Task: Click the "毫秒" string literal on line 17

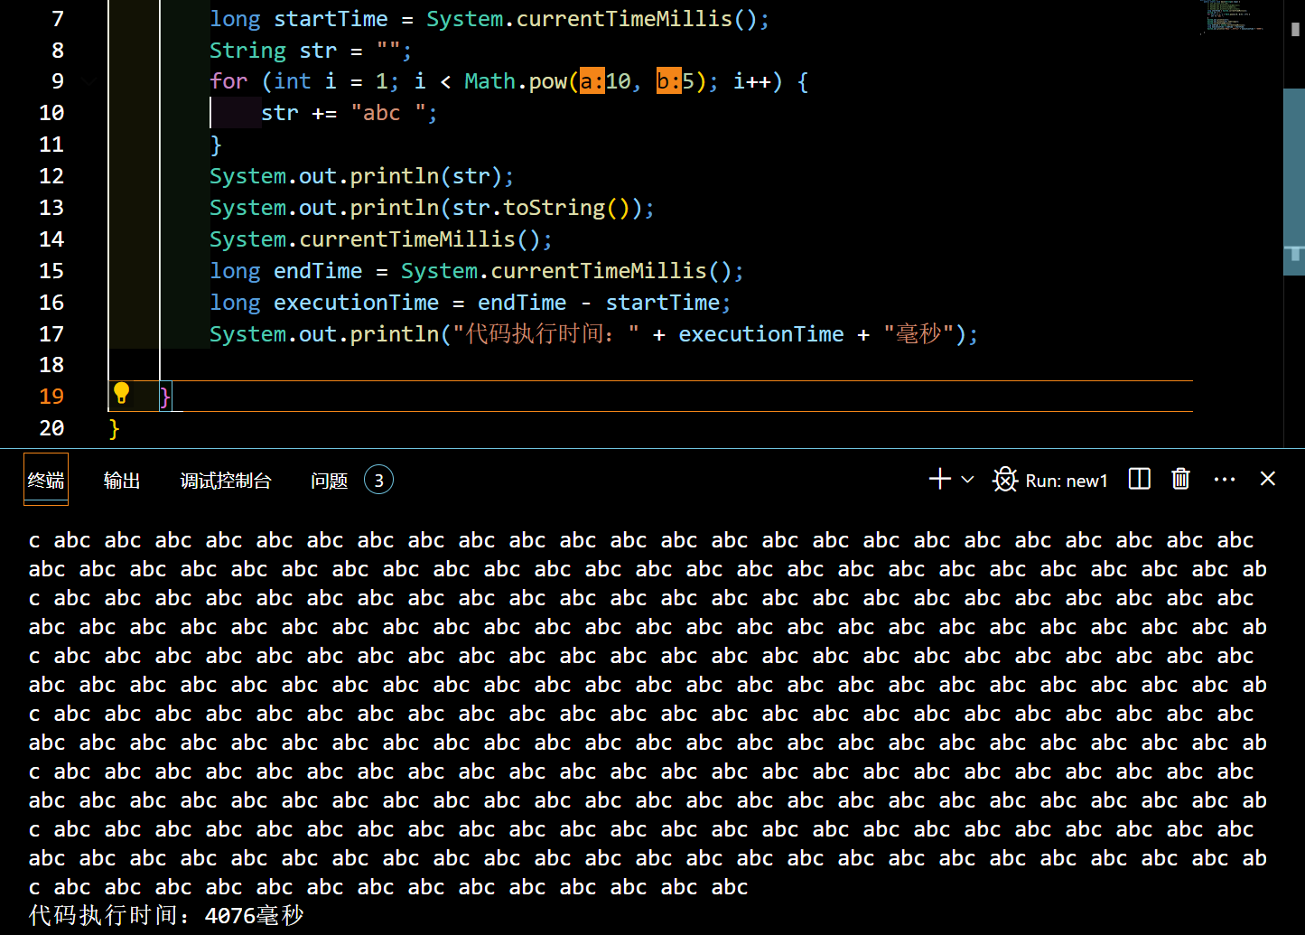Action: click(919, 334)
